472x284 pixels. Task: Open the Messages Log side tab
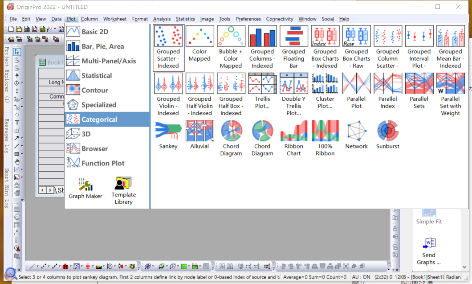click(x=7, y=136)
